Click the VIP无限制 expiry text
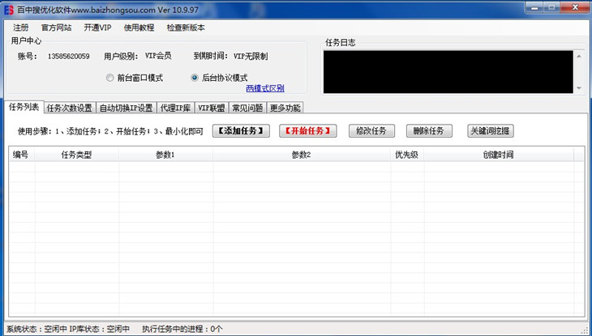Image resolution: width=592 pixels, height=336 pixels. click(x=251, y=57)
